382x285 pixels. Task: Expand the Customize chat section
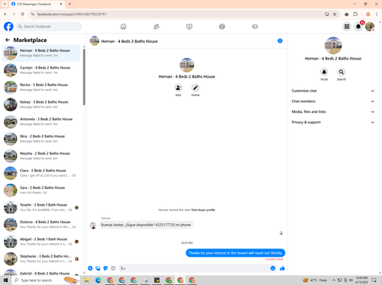pyautogui.click(x=333, y=91)
